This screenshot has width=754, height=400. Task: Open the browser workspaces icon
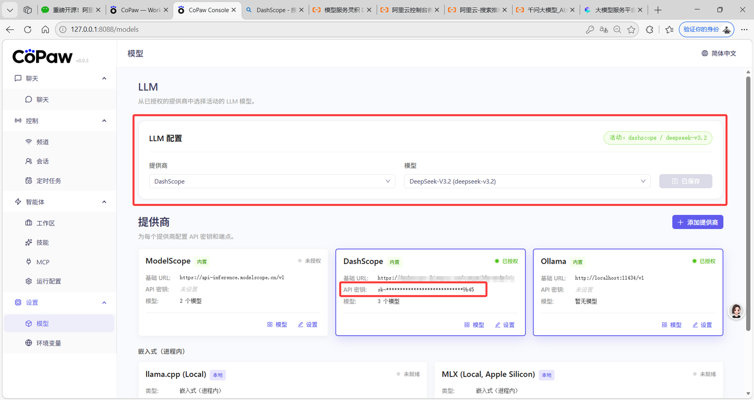[28, 10]
